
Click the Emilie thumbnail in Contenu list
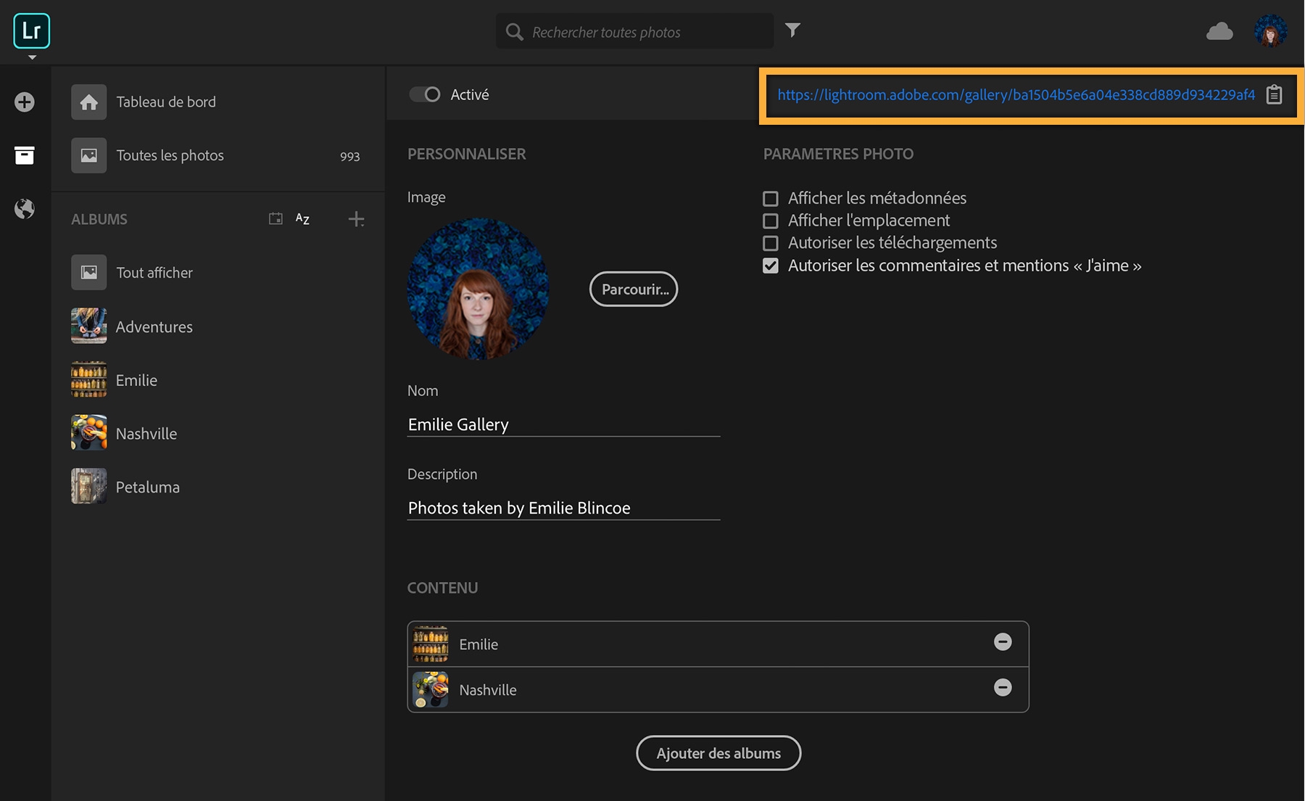(x=431, y=644)
